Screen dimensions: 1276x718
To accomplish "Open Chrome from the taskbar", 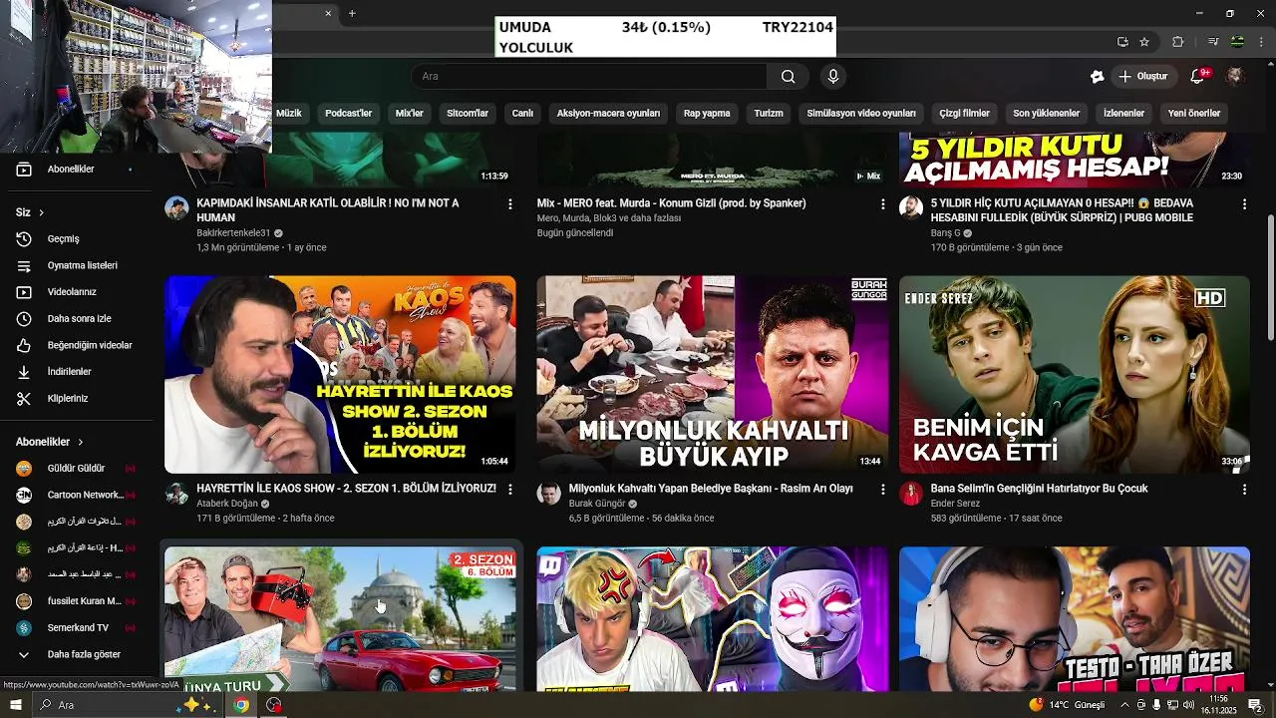I will point(240,705).
